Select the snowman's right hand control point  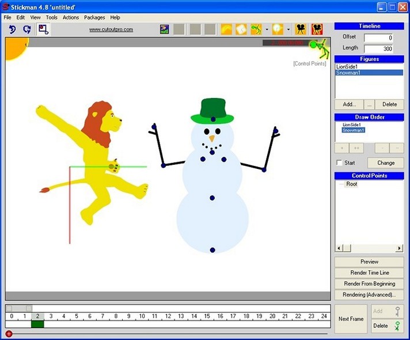pyautogui.click(x=276, y=131)
